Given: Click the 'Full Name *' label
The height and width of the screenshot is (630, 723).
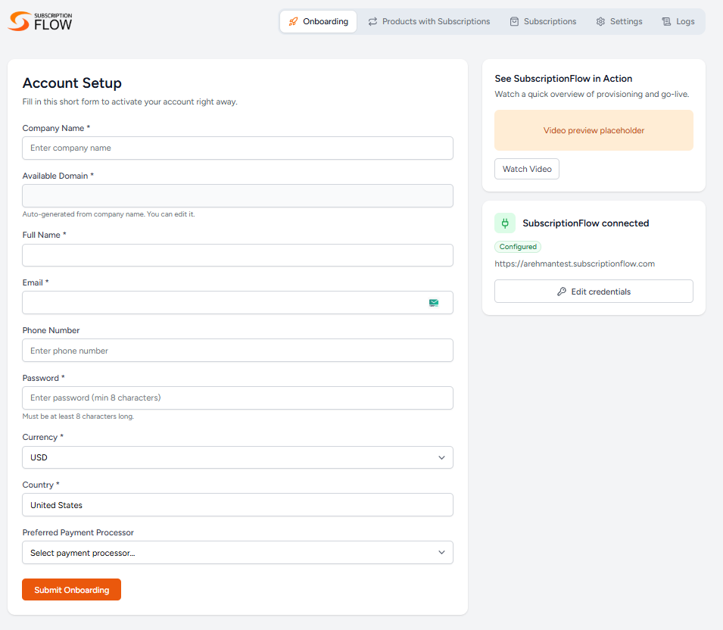Looking at the screenshot, I should tap(44, 235).
